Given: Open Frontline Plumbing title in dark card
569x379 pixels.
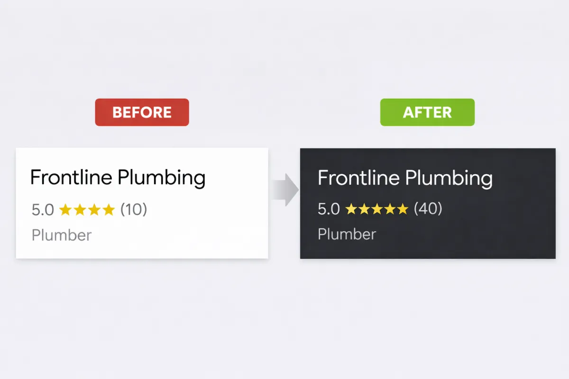Looking at the screenshot, I should 405,179.
